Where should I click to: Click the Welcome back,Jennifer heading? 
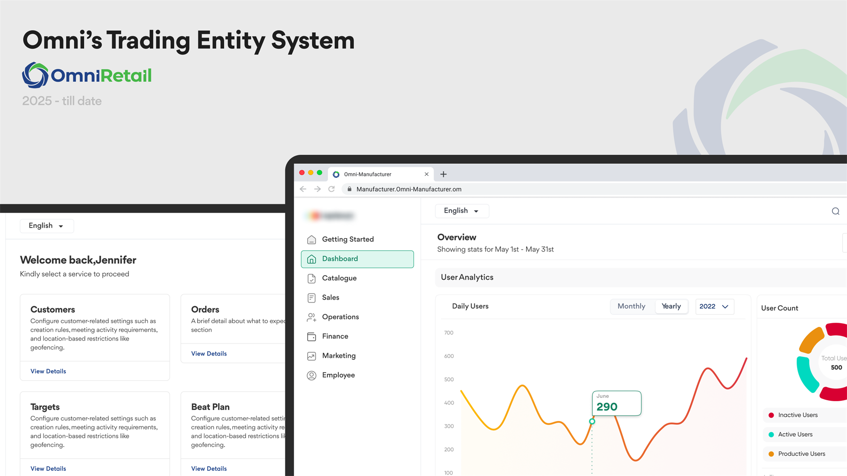click(x=78, y=260)
